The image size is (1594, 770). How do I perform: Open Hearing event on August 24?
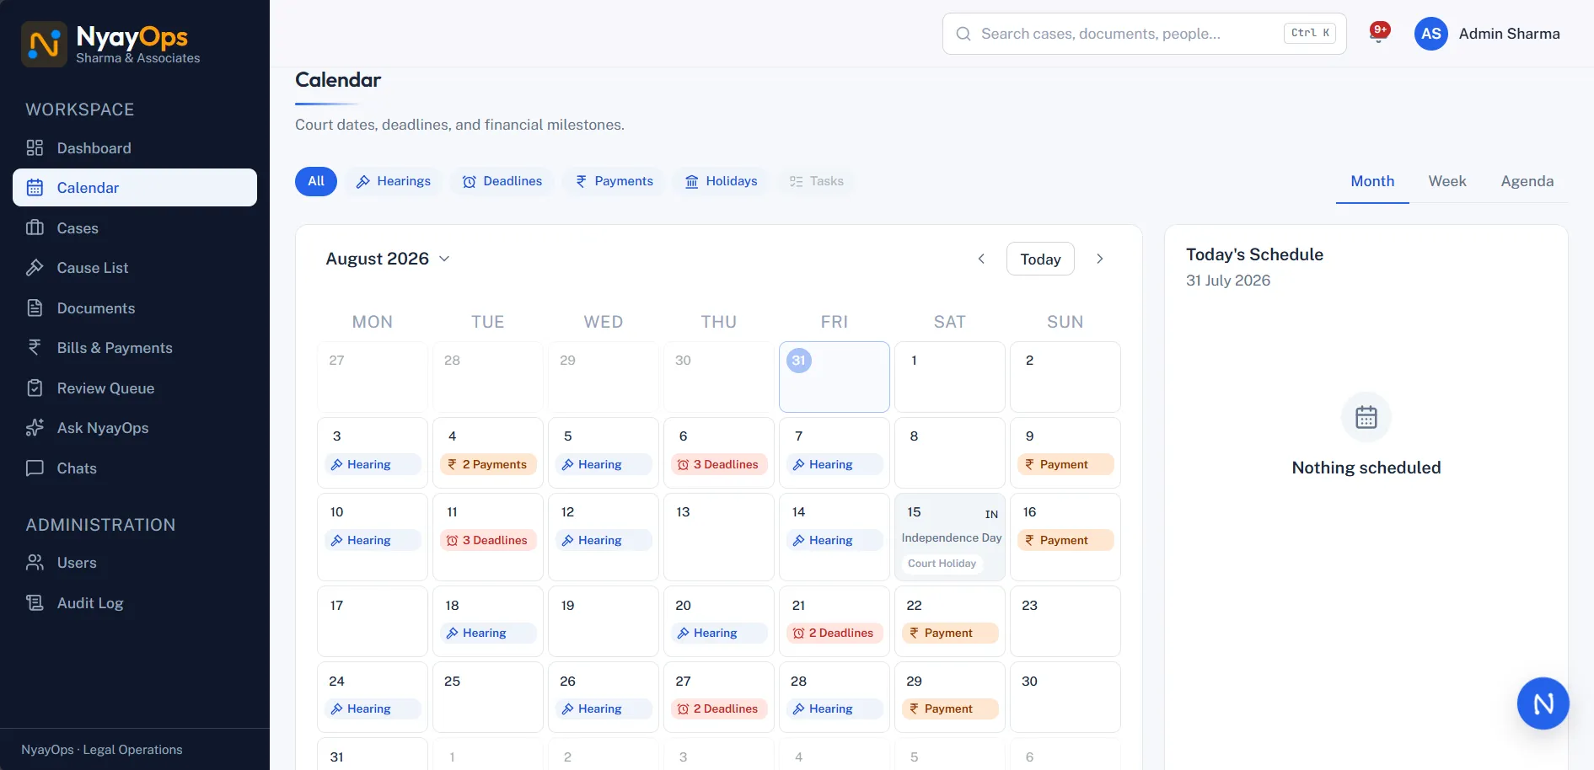tap(373, 709)
